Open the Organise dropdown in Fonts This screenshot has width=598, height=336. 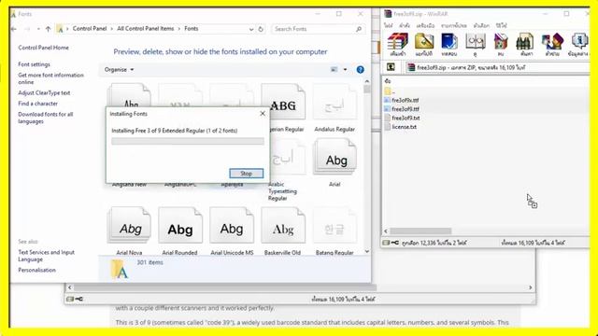pyautogui.click(x=119, y=70)
